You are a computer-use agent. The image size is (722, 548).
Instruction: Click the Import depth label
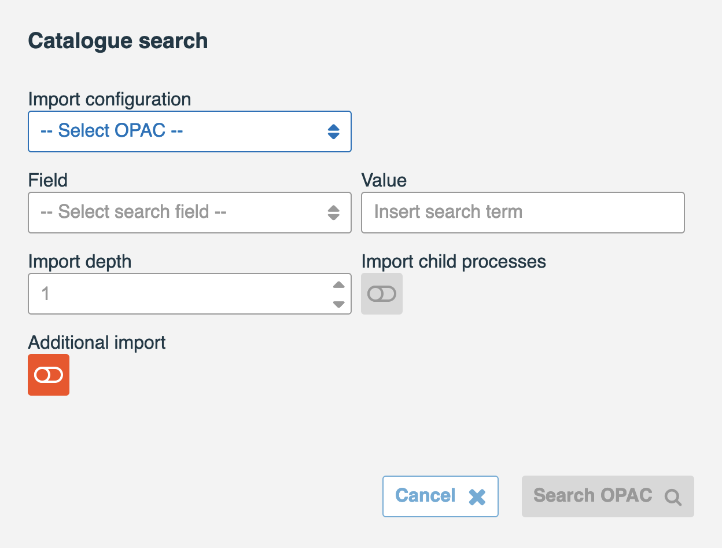[80, 262]
